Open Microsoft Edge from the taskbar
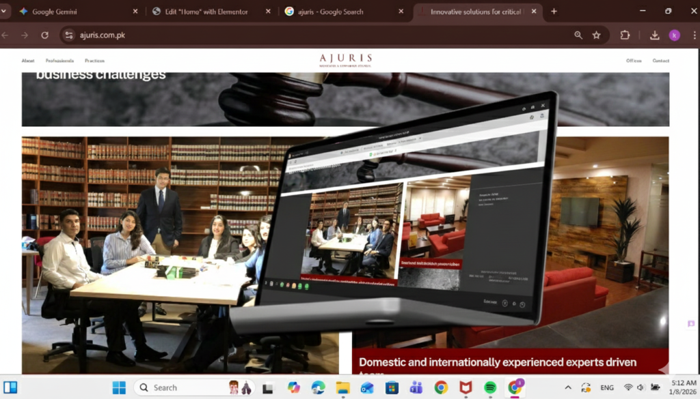Screen dimensions: 700x399 coord(318,387)
